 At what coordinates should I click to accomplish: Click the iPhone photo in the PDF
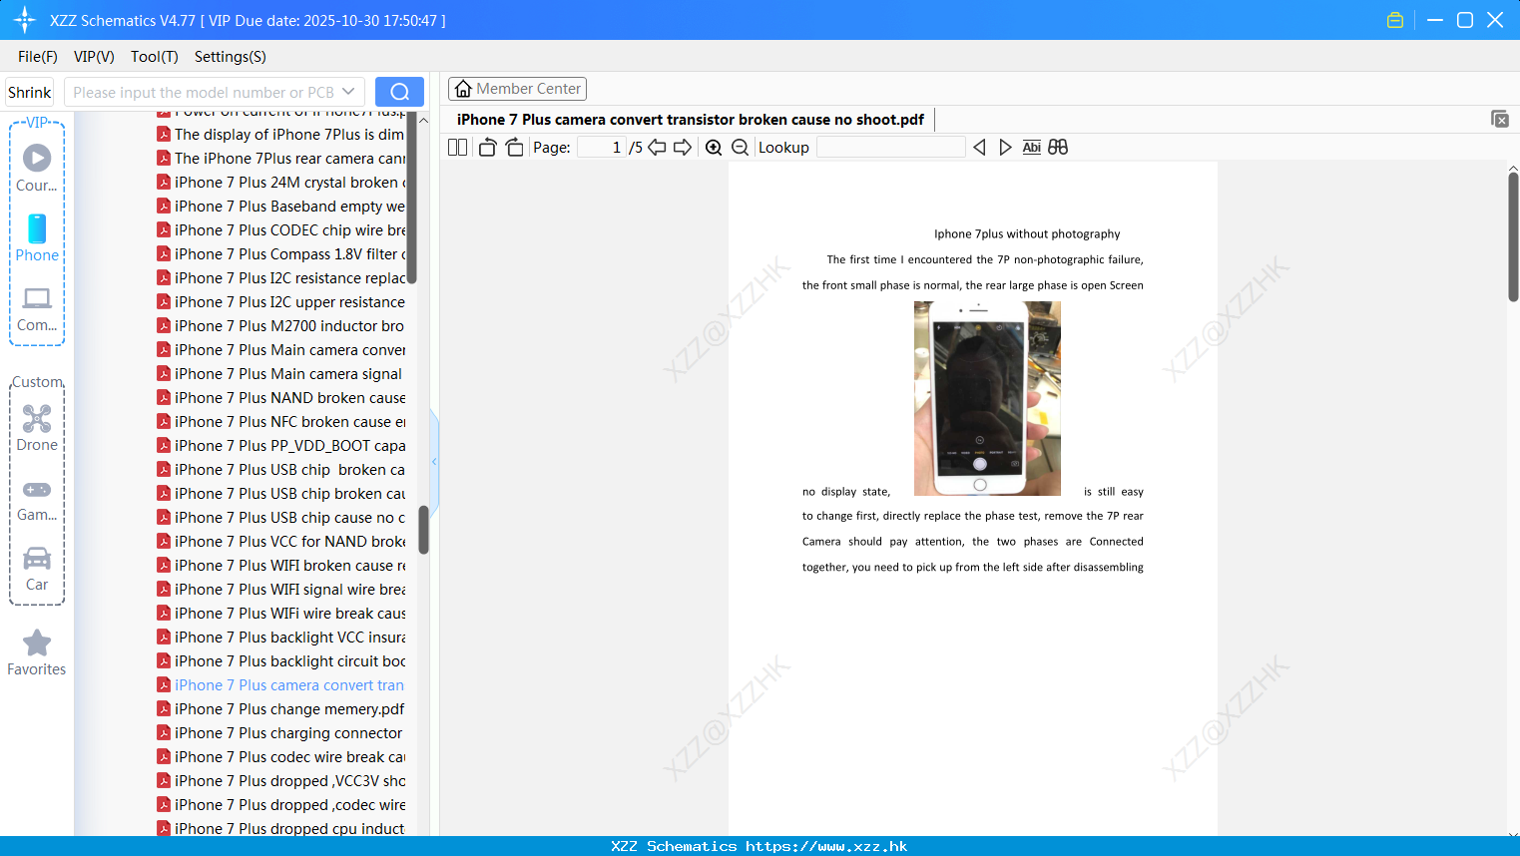987,398
